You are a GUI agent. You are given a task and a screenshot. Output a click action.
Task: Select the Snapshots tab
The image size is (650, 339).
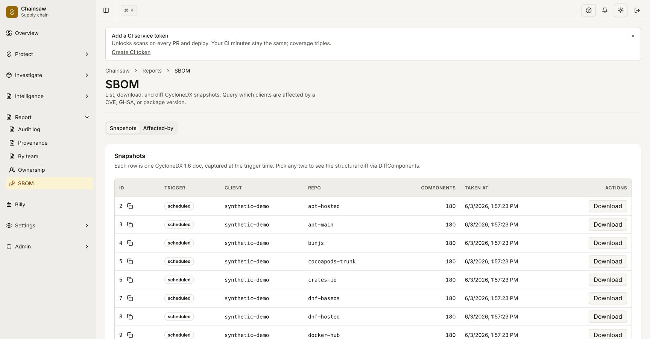point(123,128)
